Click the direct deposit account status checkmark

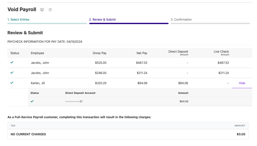(x=32, y=101)
